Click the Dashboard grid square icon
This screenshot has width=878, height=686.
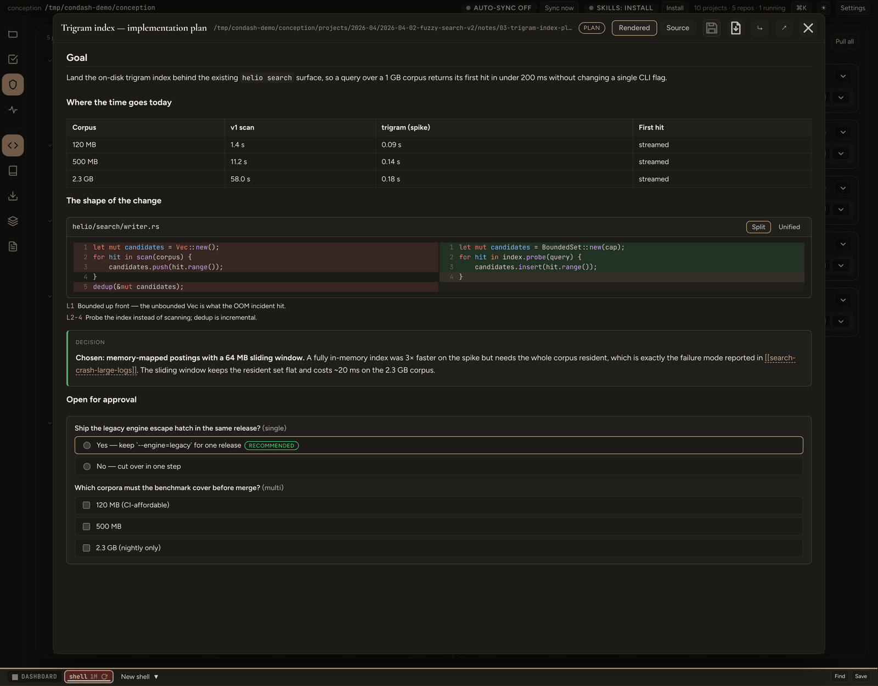click(x=15, y=677)
